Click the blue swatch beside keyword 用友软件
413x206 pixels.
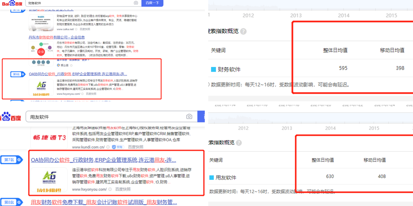pos(211,178)
